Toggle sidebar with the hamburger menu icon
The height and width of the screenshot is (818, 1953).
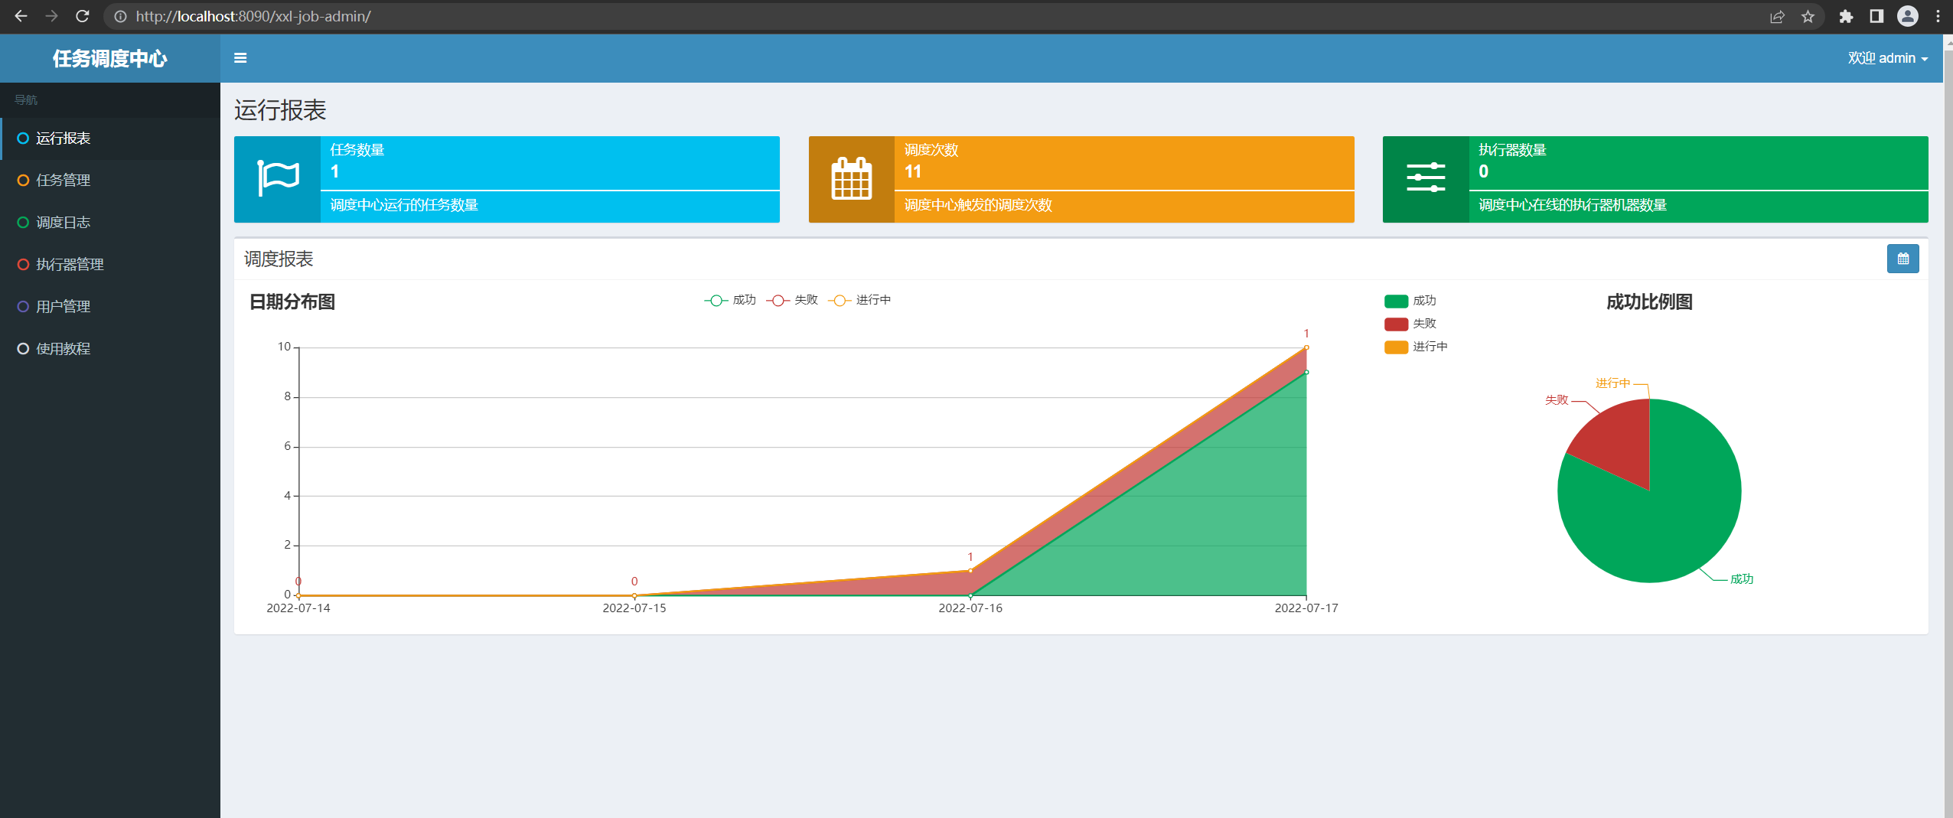(240, 58)
